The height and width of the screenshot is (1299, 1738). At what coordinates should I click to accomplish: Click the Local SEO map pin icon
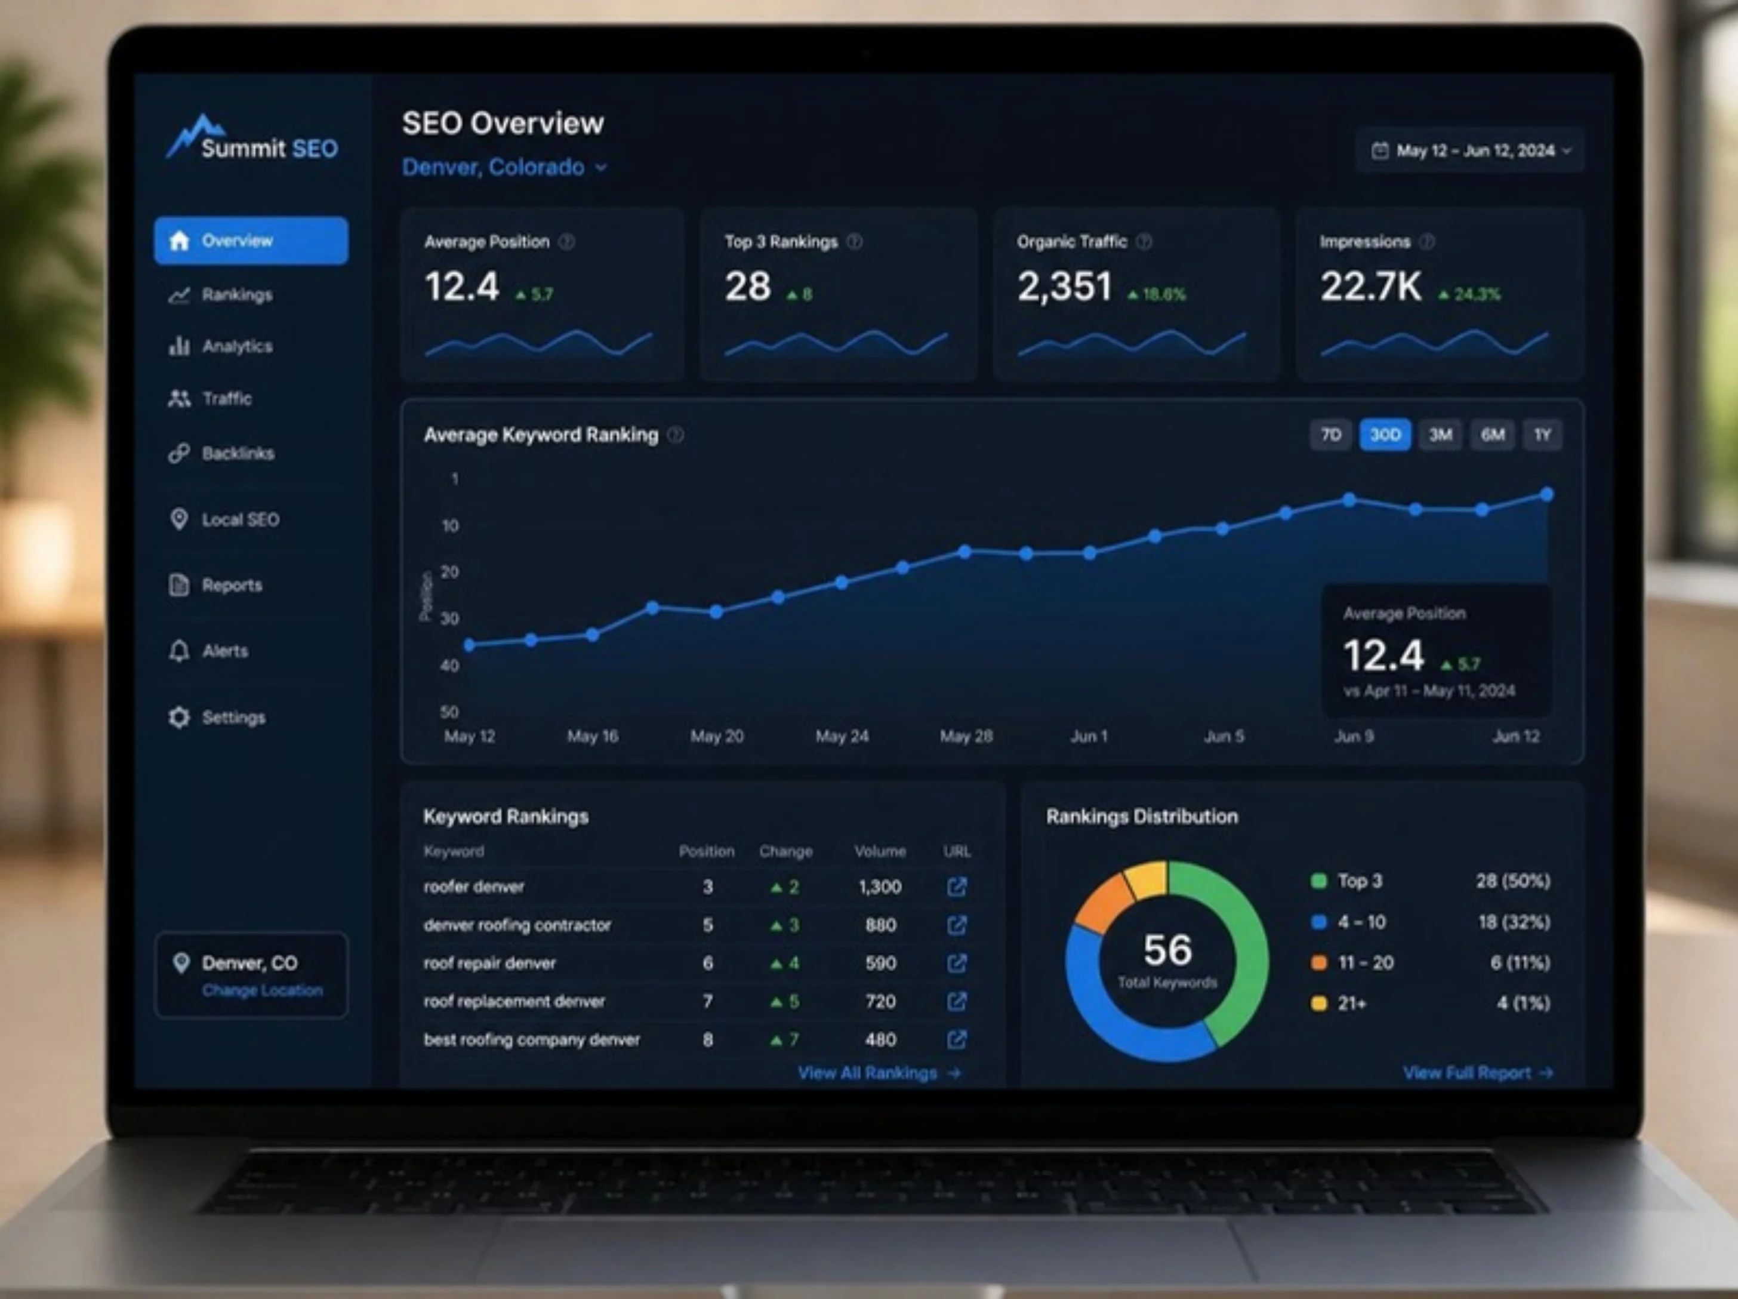coord(179,519)
